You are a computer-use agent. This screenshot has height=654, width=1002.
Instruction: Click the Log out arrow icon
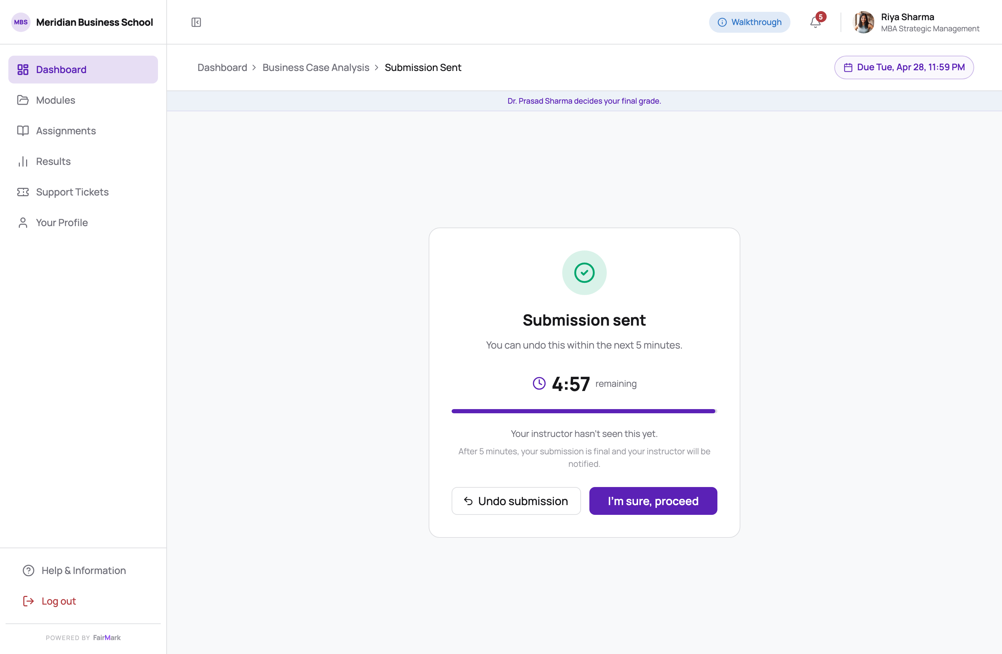pos(28,601)
